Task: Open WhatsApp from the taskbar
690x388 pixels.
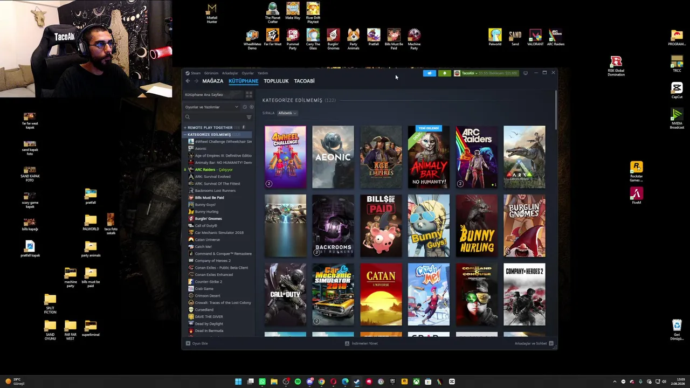Action: click(262, 382)
